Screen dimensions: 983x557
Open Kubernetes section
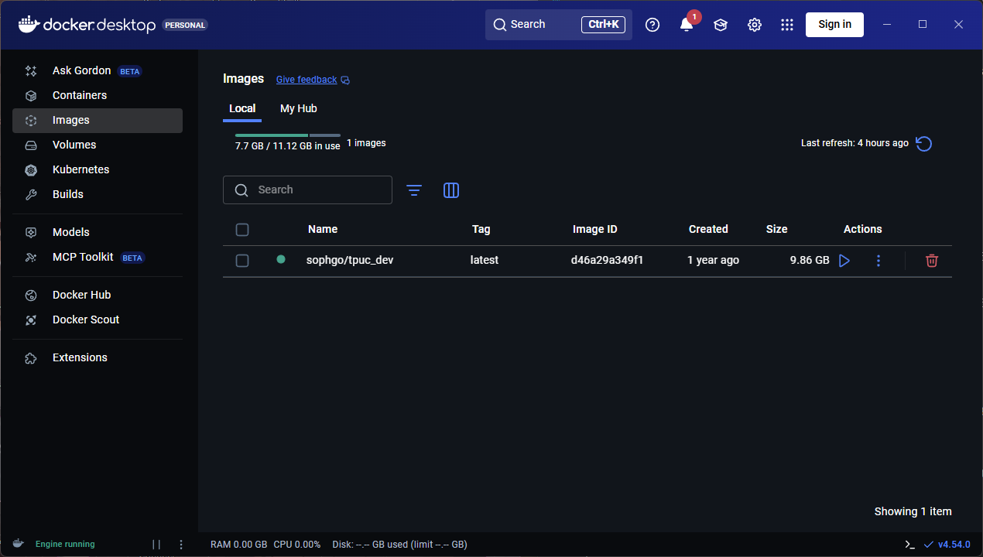tap(98, 169)
